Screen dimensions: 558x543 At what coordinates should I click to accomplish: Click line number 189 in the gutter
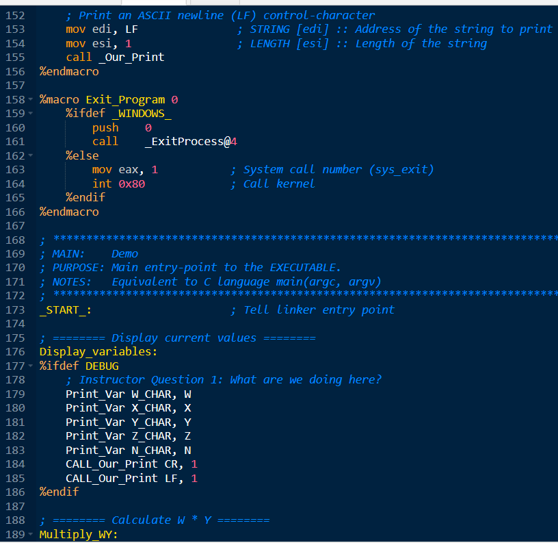(x=15, y=534)
